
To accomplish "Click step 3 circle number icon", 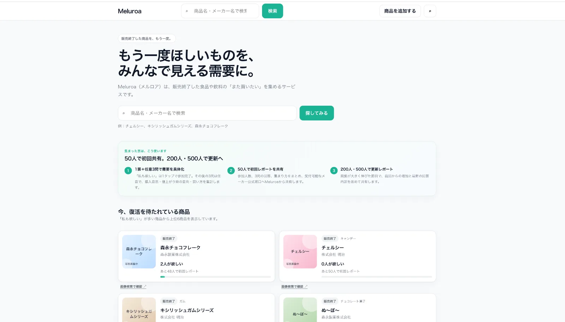I will tap(334, 171).
